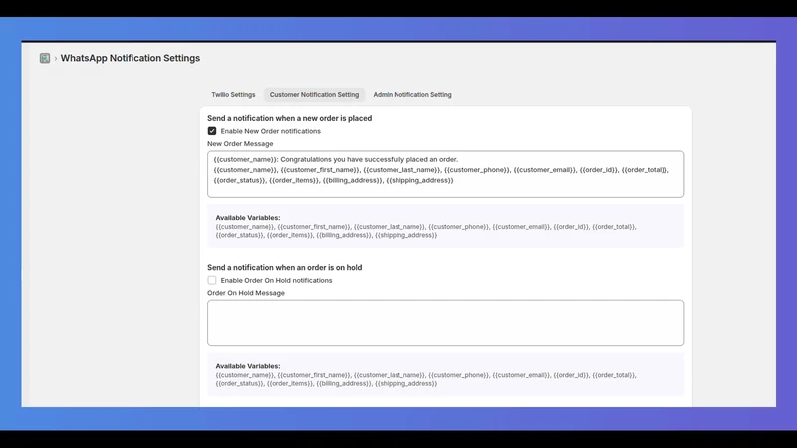Image resolution: width=797 pixels, height=448 pixels.
Task: Switch to the Admin Notification Setting tab
Action: 412,94
